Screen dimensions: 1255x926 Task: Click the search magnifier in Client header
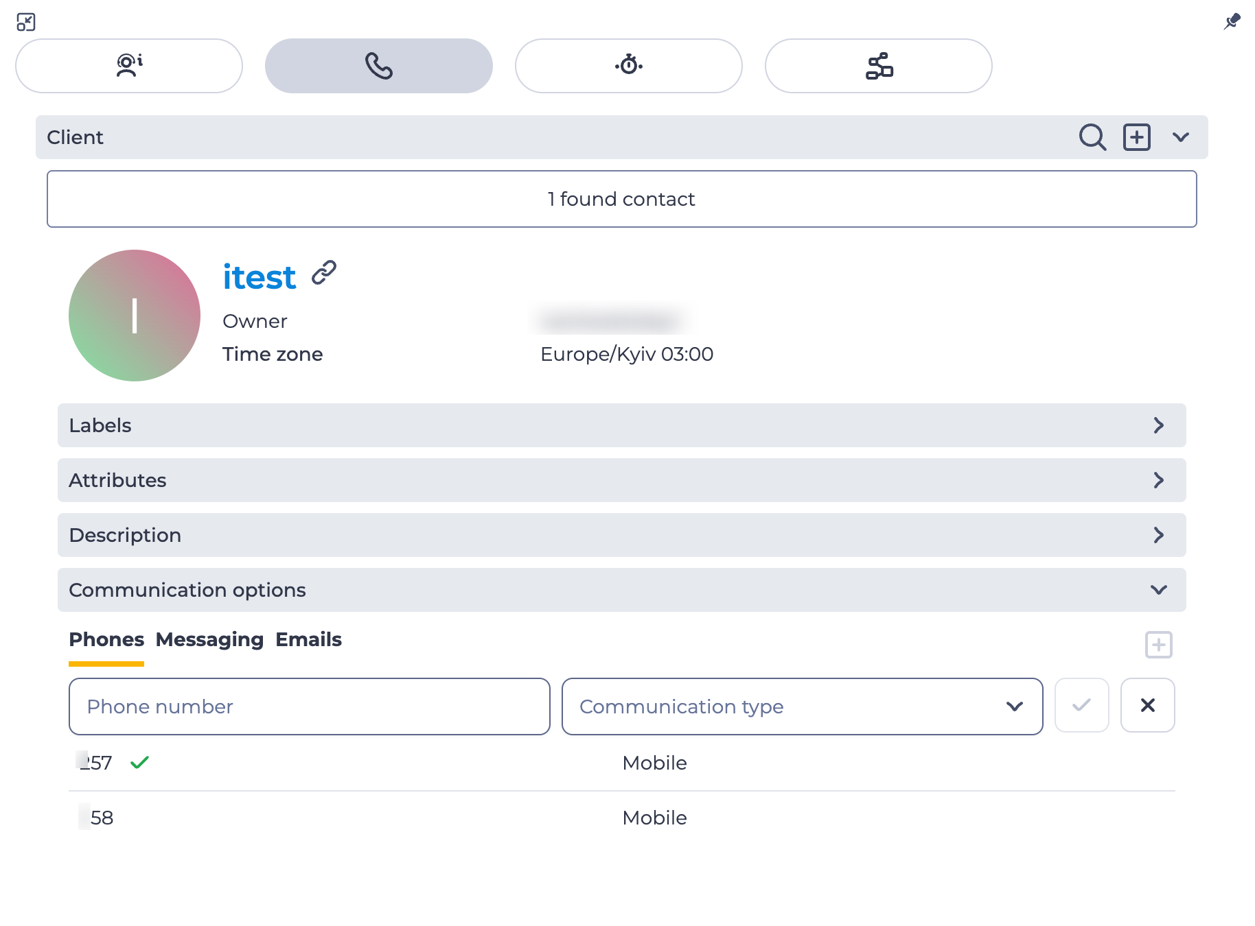coord(1092,137)
